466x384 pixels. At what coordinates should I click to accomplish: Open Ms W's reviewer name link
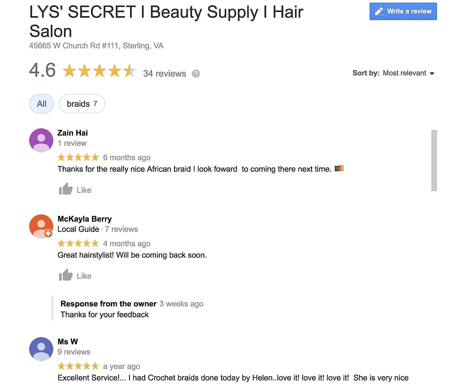click(x=68, y=342)
